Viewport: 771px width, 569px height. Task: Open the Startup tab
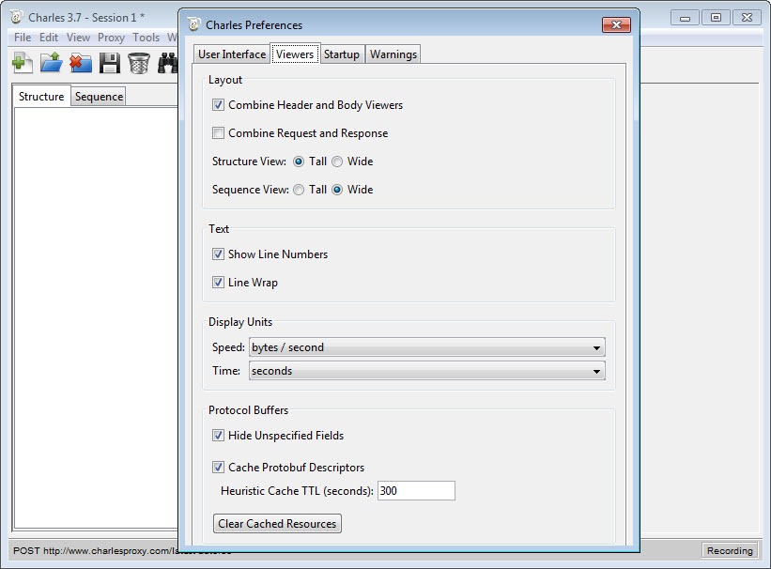click(342, 54)
